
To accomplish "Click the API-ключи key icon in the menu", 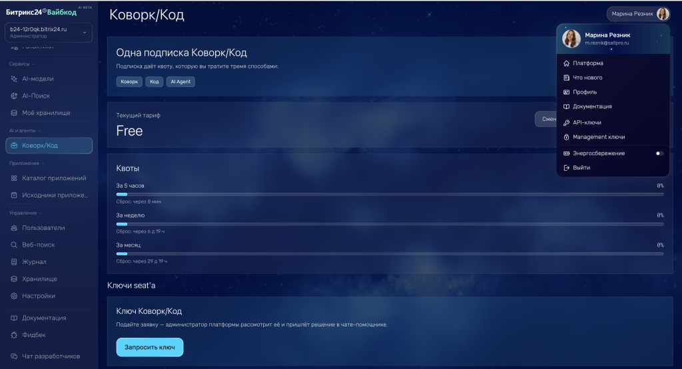I will point(566,123).
